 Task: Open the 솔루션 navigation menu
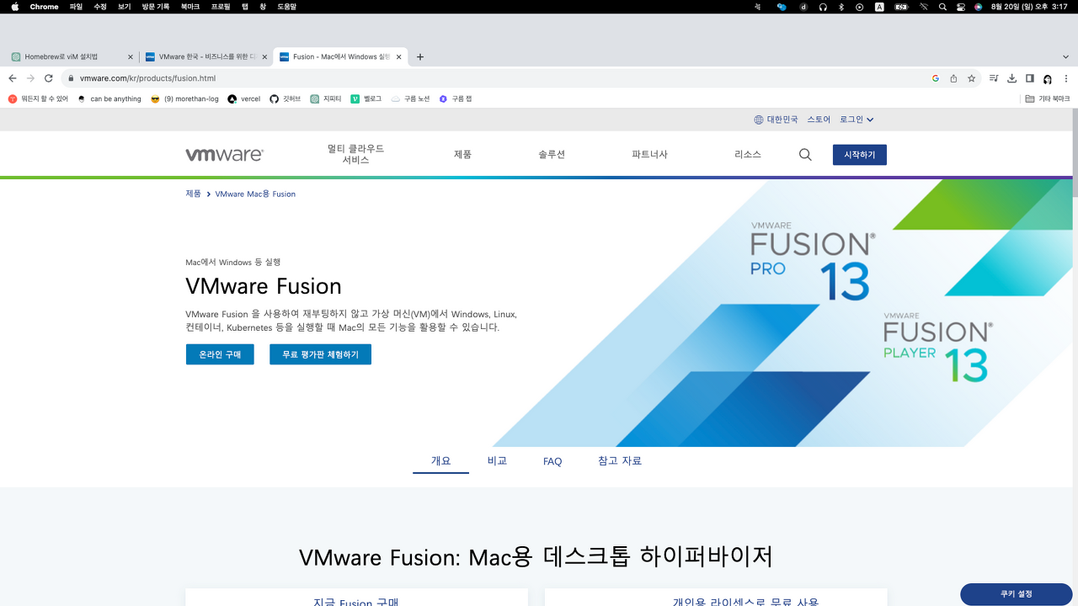coord(552,155)
